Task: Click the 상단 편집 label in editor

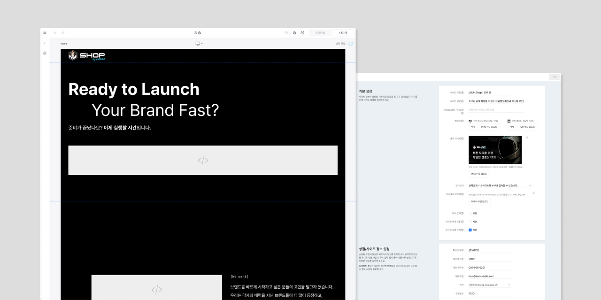Action: [x=340, y=44]
